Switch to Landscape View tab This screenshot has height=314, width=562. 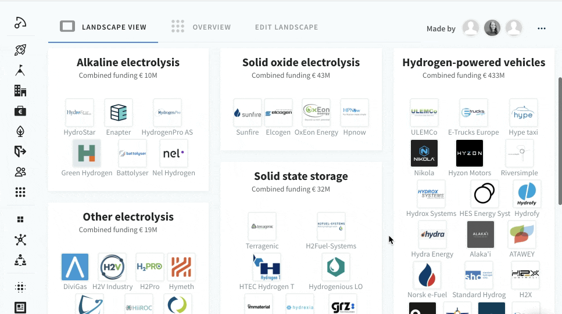[x=103, y=27]
